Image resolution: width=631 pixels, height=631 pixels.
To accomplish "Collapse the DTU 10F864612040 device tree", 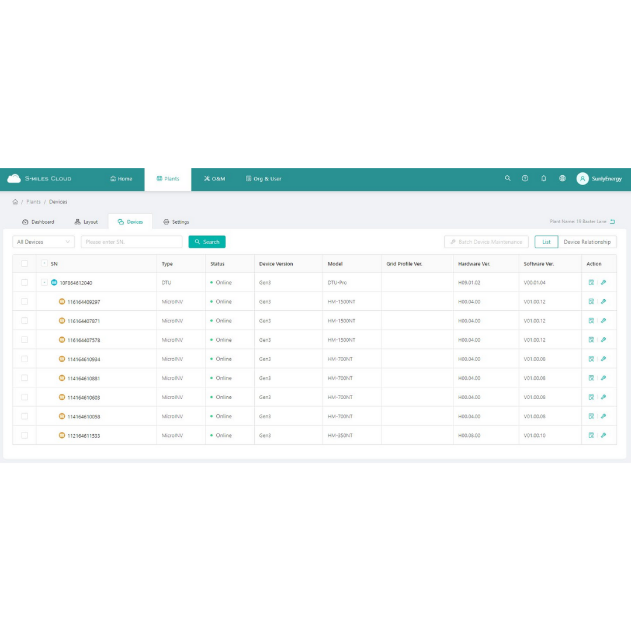I will [45, 282].
